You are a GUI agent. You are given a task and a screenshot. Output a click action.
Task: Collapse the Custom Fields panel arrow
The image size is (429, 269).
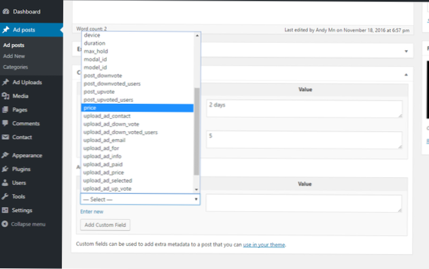click(407, 75)
